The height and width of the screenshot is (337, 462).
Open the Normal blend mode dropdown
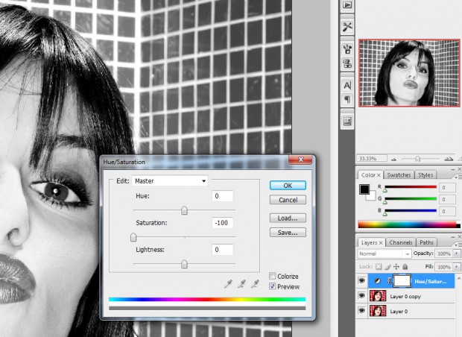pos(384,253)
